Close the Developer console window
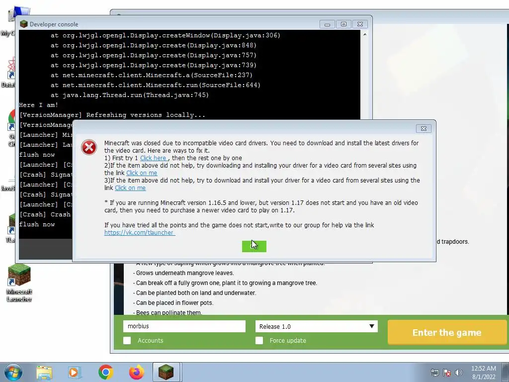Screen dimensions: 509x382 (360, 24)
